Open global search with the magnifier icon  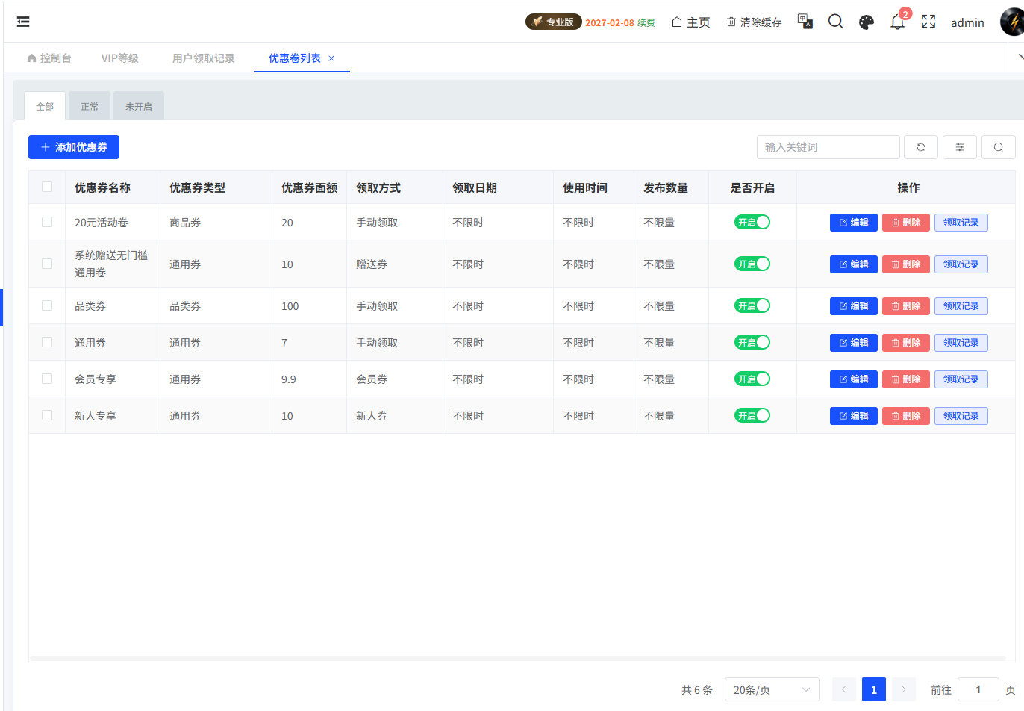(835, 21)
